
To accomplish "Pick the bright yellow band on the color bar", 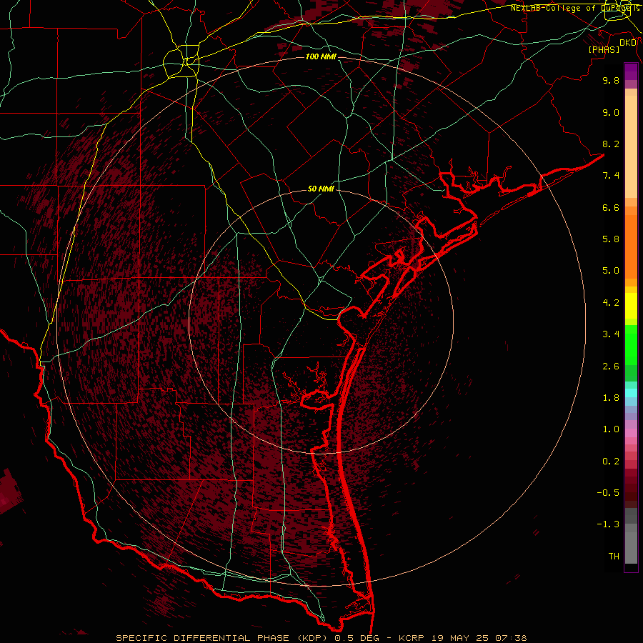I will [631, 306].
